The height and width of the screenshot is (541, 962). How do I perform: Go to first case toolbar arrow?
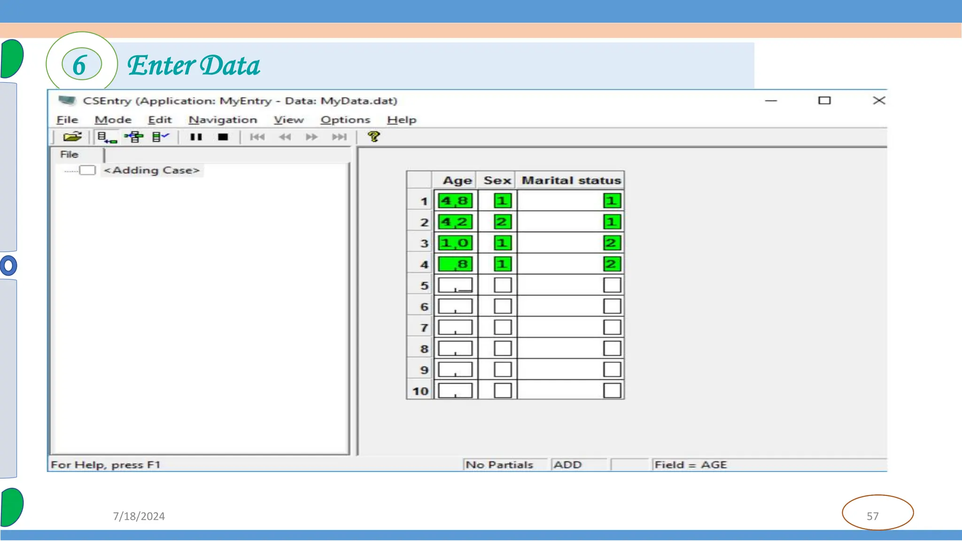(x=257, y=137)
